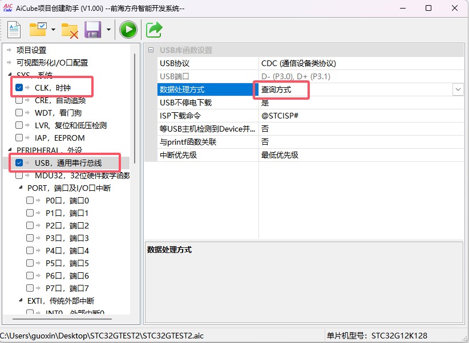Collapse the PORT ports and I/O interrupts node

21,187
